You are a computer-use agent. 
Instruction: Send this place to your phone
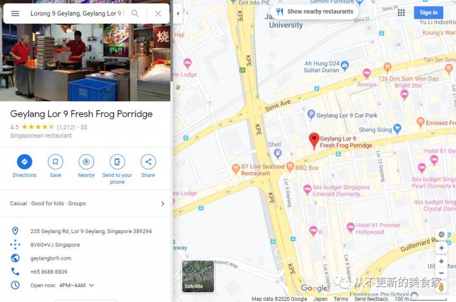(117, 169)
